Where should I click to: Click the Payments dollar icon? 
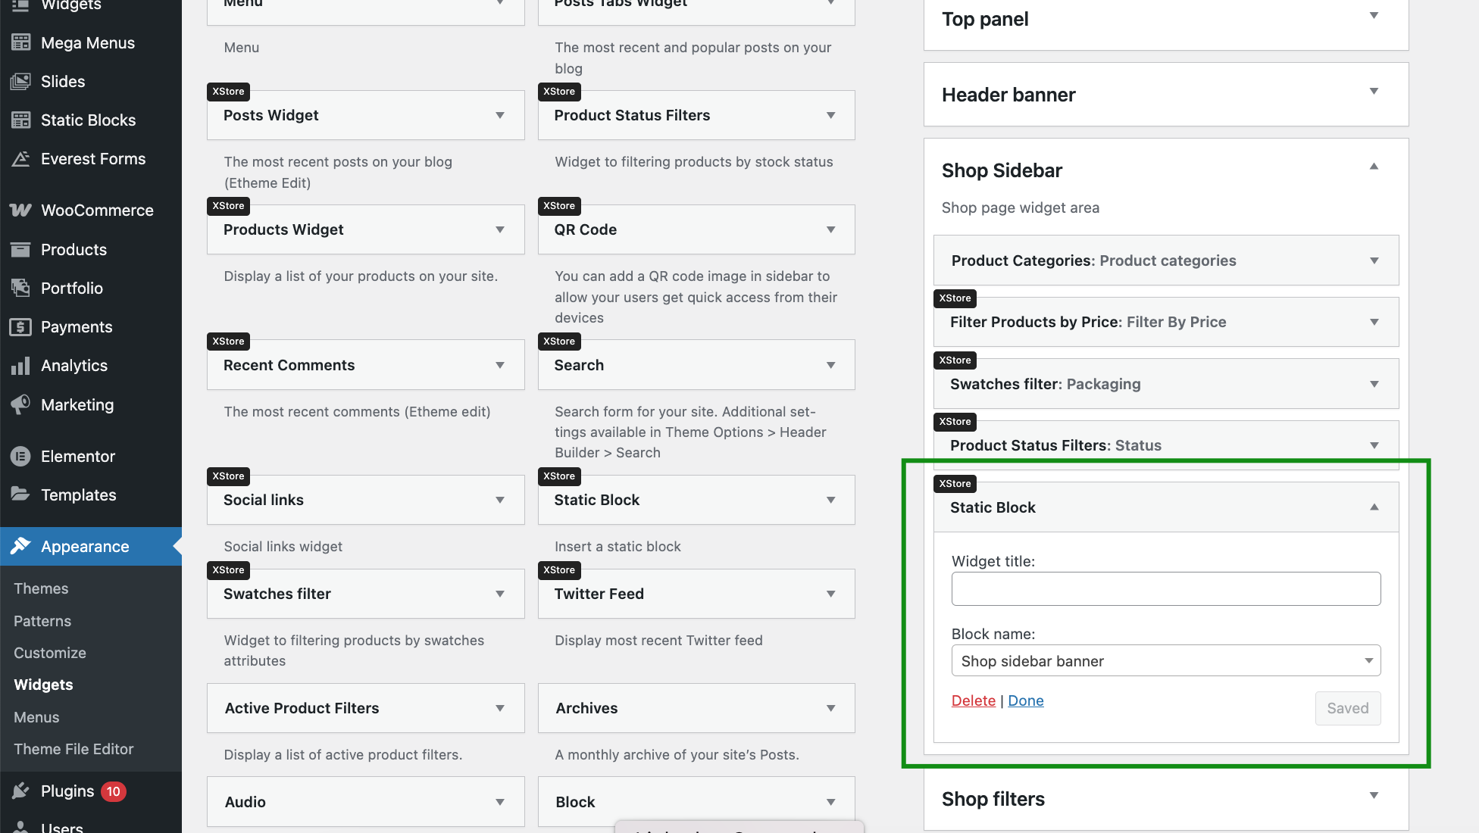(x=20, y=326)
